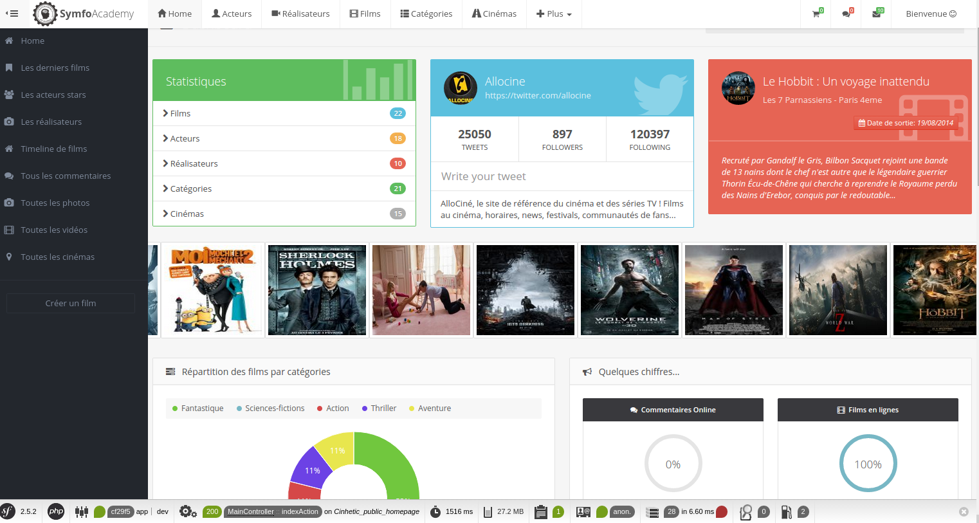Expand Catégories row in Statistiques

tap(284, 188)
